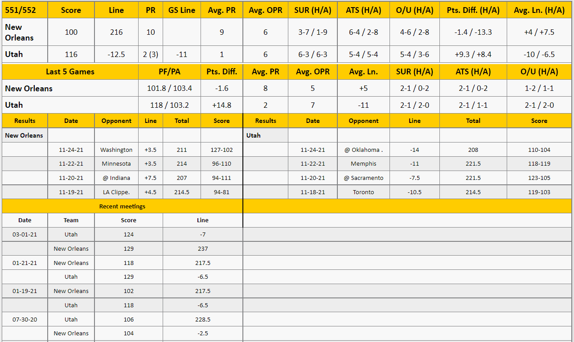Image resolution: width=574 pixels, height=342 pixels.
Task: Click the meeting date 01-21-21
Action: 25,263
